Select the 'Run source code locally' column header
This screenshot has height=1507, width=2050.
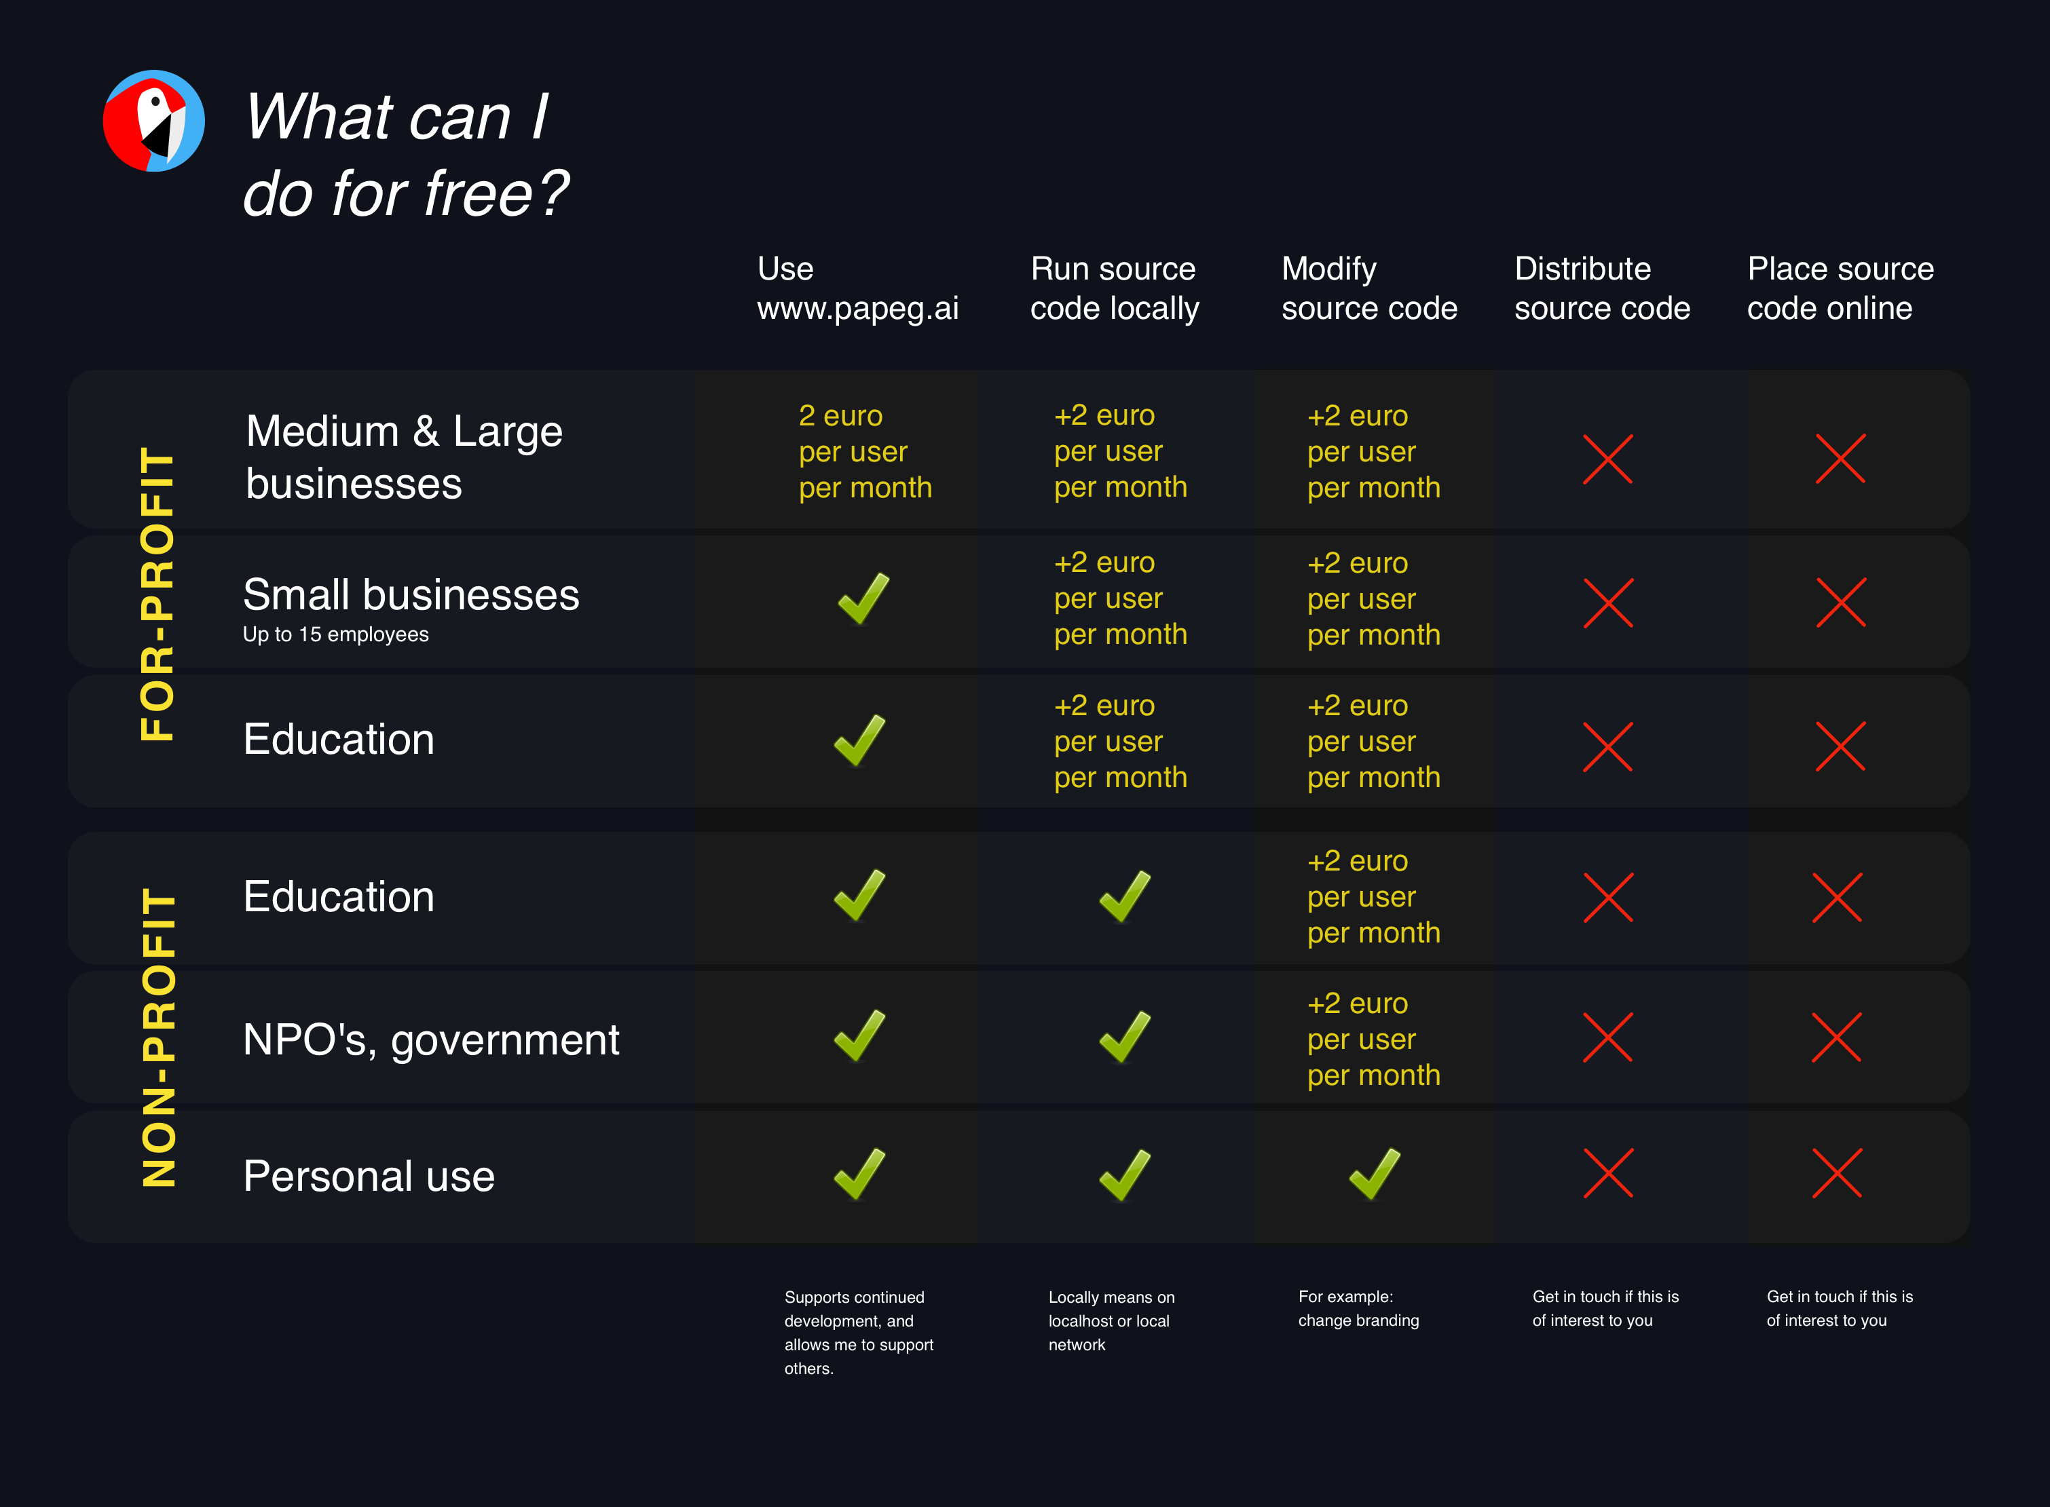[1115, 288]
